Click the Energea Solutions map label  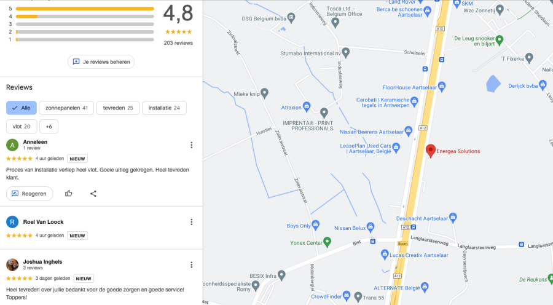458,151
